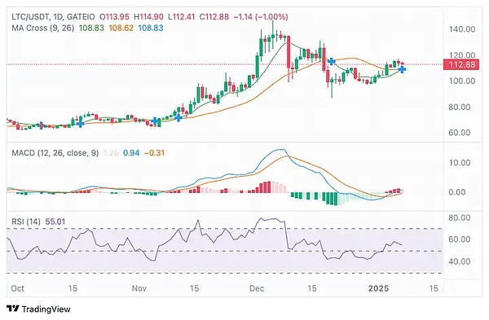
Task: Click the 2025 label on time axis
Action: (x=378, y=288)
